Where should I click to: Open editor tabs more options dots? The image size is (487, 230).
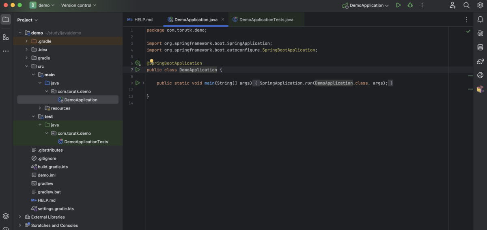[x=466, y=19]
